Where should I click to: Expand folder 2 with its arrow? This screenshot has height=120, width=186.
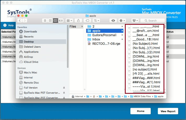click(122, 27)
